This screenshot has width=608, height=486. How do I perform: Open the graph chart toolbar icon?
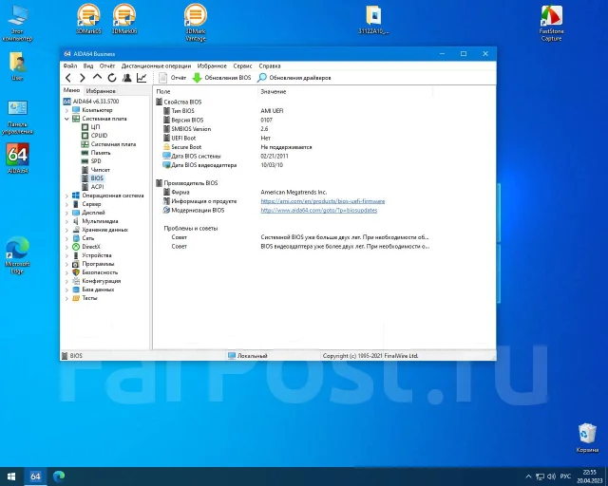click(x=142, y=78)
